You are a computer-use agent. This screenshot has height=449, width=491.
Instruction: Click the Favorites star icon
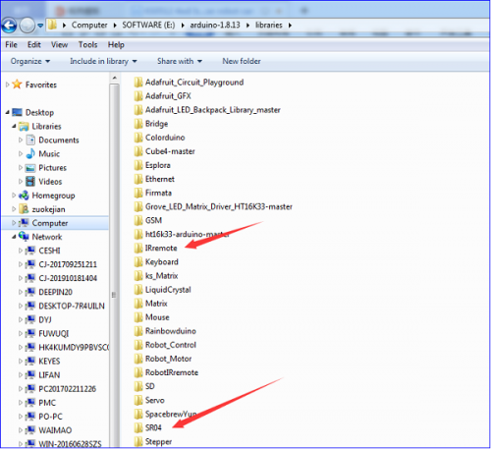click(x=17, y=84)
